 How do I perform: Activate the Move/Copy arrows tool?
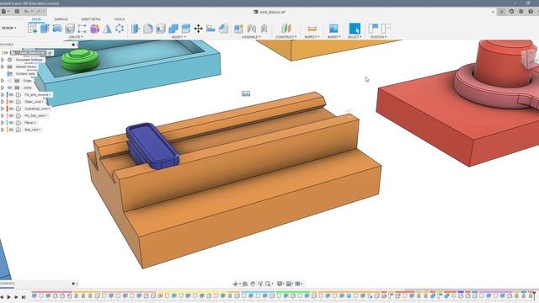[x=199, y=29]
